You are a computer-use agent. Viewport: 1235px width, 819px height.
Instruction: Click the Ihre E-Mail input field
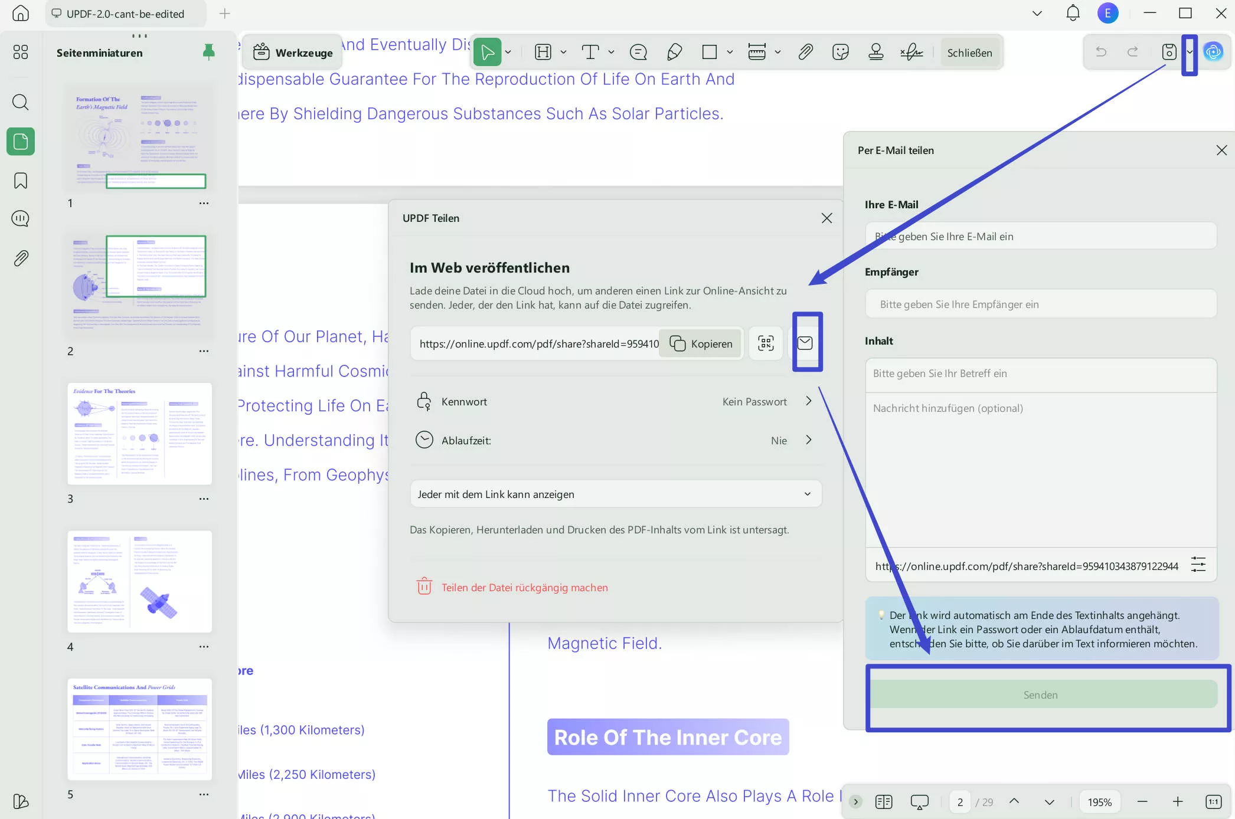(x=1041, y=236)
